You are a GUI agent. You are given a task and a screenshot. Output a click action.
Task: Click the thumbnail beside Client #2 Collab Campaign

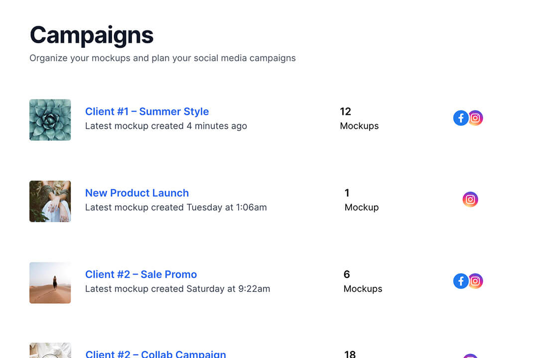[50, 353]
